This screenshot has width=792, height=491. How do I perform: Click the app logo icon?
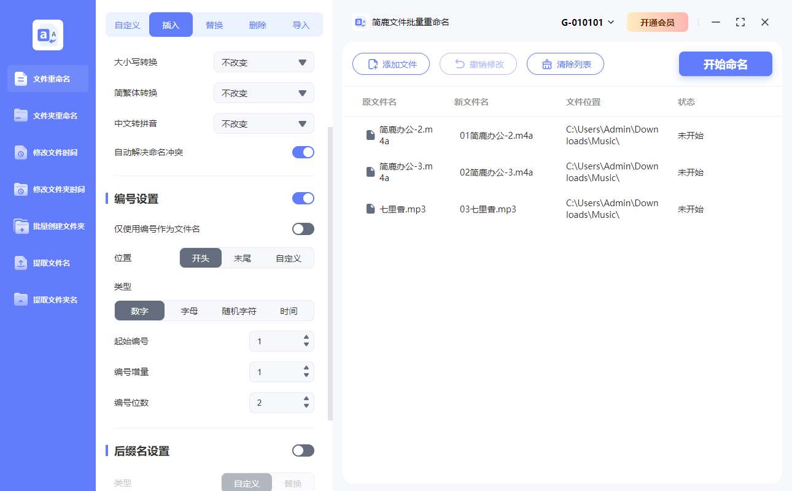click(x=47, y=34)
